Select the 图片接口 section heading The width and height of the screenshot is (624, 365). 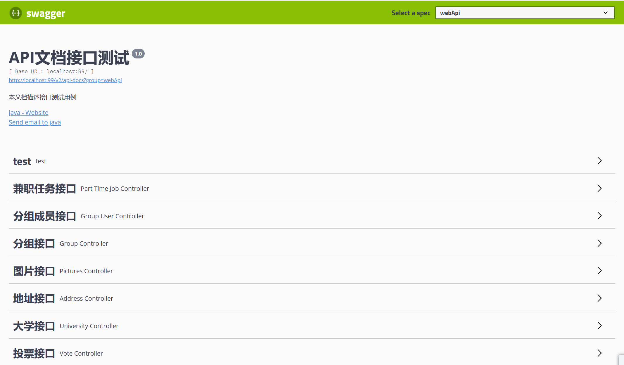[34, 271]
